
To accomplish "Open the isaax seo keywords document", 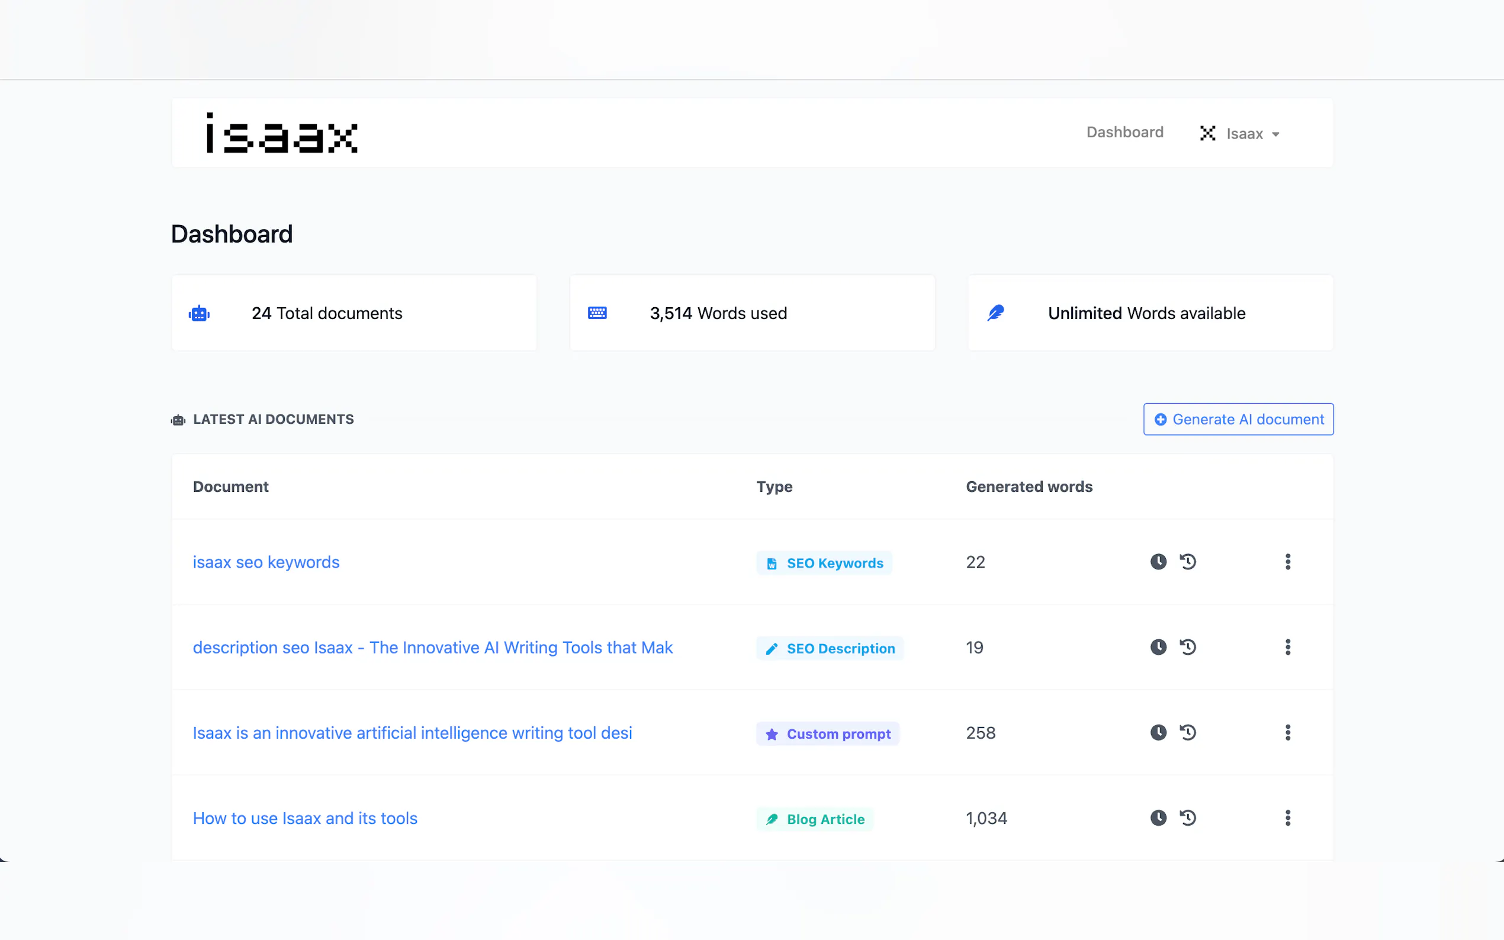I will (x=266, y=562).
